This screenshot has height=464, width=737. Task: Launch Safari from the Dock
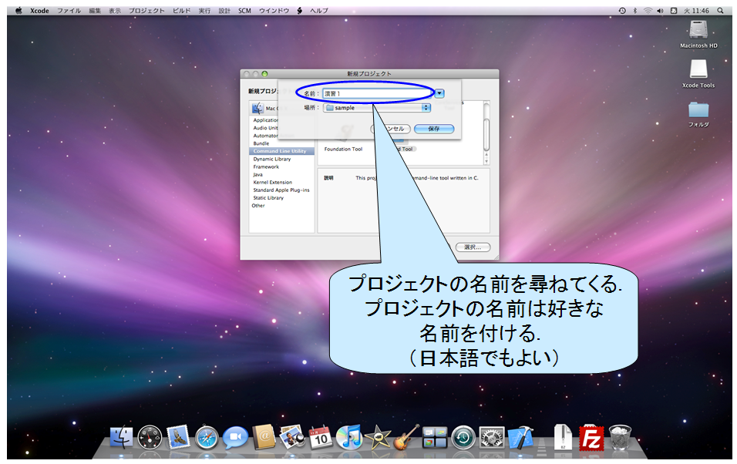[207, 437]
